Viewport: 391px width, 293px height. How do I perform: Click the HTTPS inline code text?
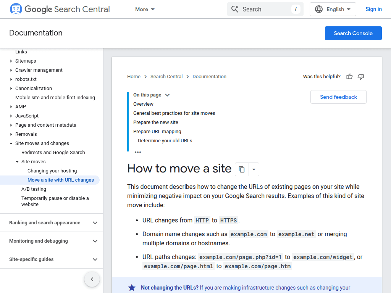(228, 221)
